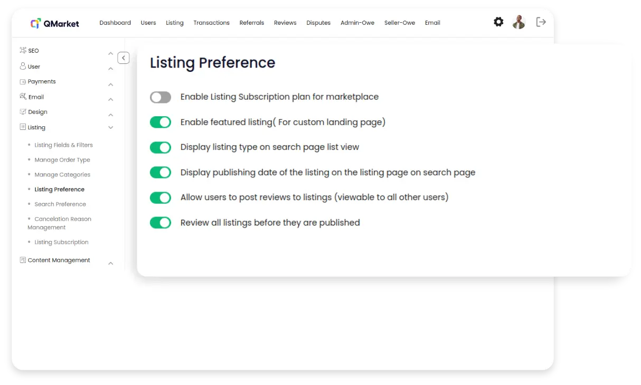Click the settings gear icon

tap(498, 22)
